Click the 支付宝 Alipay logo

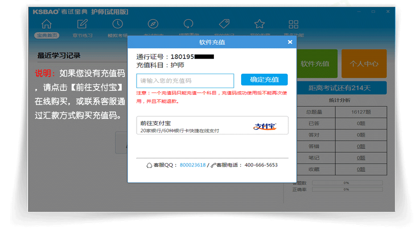pyautogui.click(x=265, y=126)
